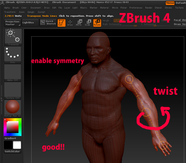Image resolution: width=186 pixels, height=163 pixels.
Task: Select the Scale transpose icon
Action: click(87, 23)
